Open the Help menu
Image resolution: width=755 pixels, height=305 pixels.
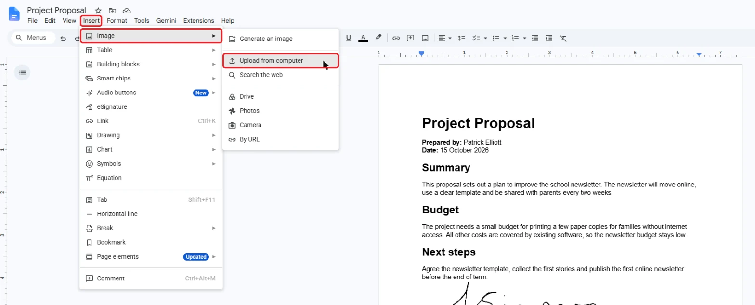click(228, 21)
